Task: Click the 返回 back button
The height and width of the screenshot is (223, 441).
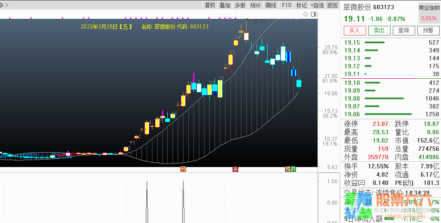Action: 332,5
